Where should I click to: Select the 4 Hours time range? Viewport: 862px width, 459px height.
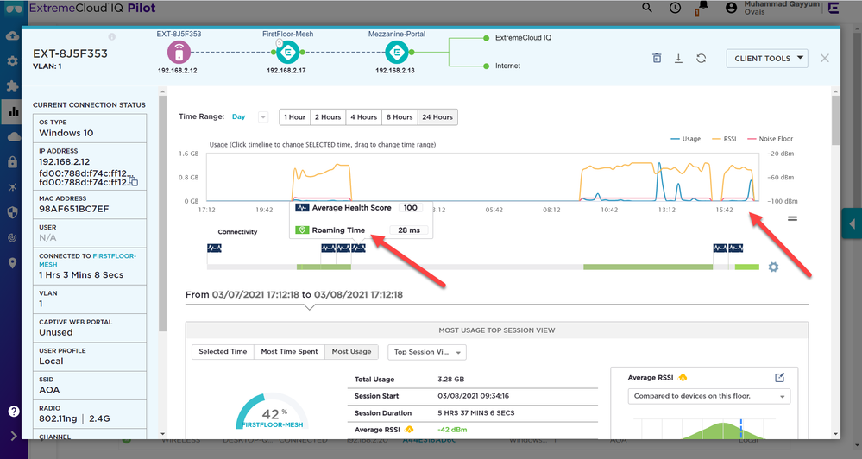(363, 117)
